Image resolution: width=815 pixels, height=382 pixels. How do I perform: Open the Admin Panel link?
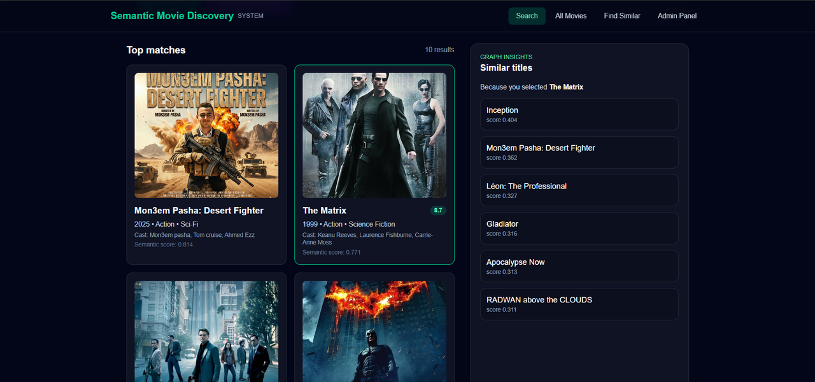(x=677, y=16)
